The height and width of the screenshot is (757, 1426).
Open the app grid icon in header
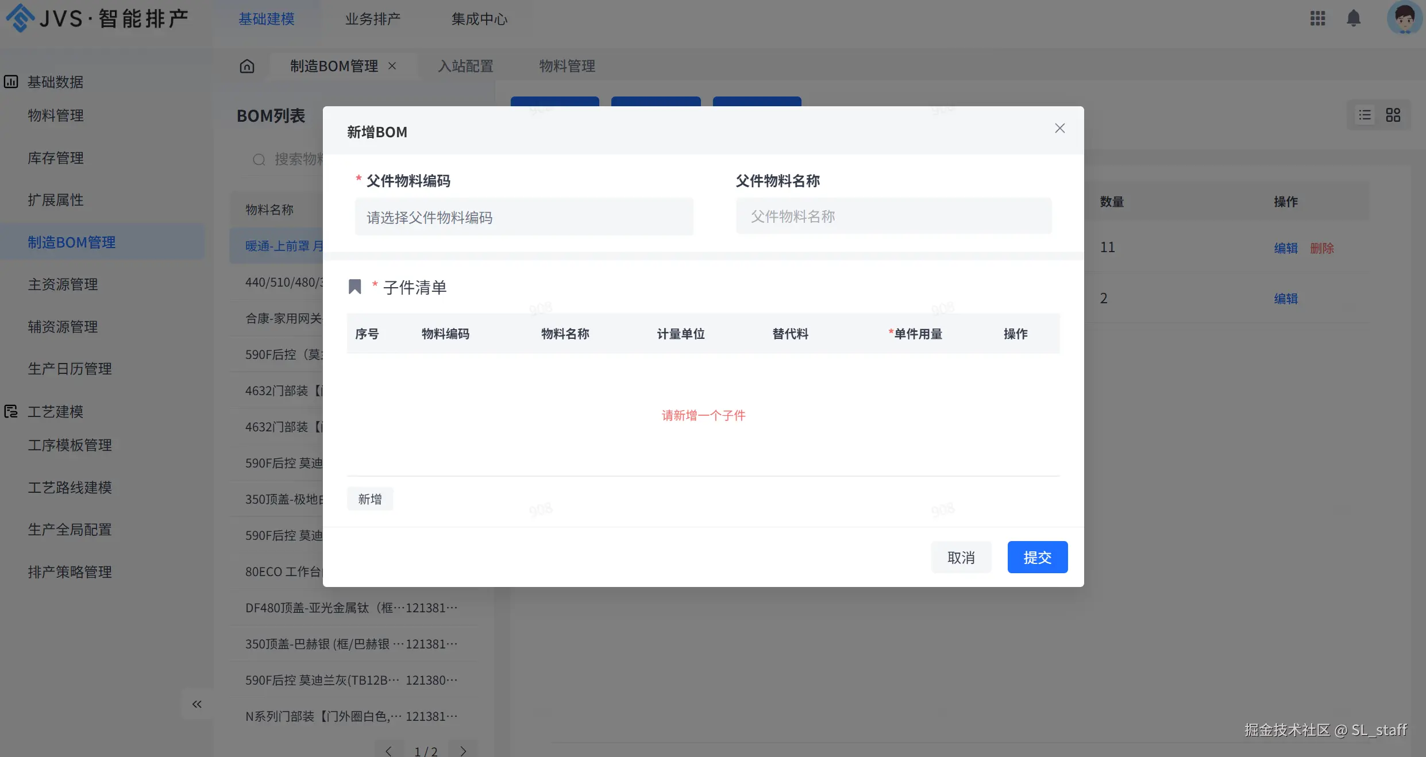pos(1317,18)
